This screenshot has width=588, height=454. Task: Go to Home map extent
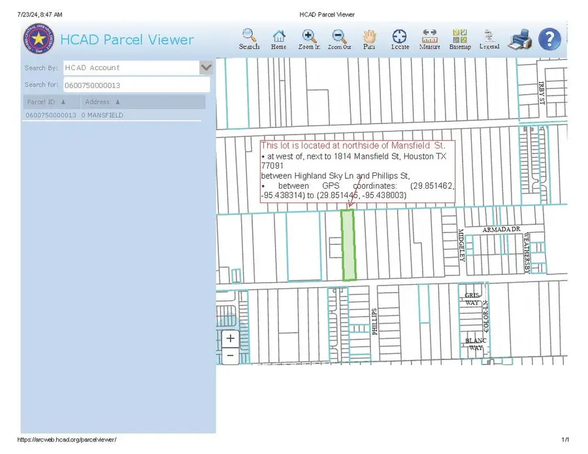click(x=279, y=39)
